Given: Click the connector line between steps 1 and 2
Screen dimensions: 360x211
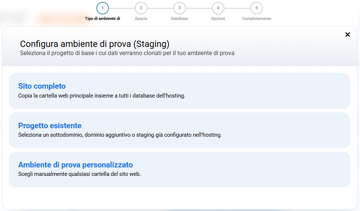Looking at the screenshot, I should pos(122,8).
